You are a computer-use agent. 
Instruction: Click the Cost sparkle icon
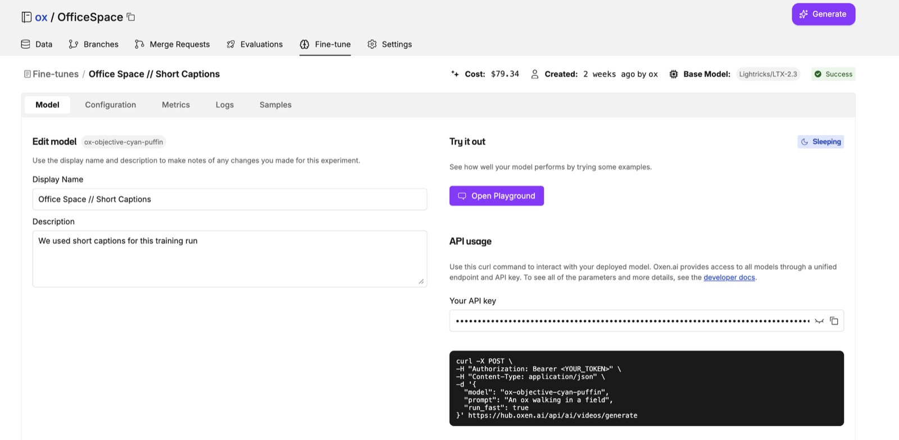455,74
